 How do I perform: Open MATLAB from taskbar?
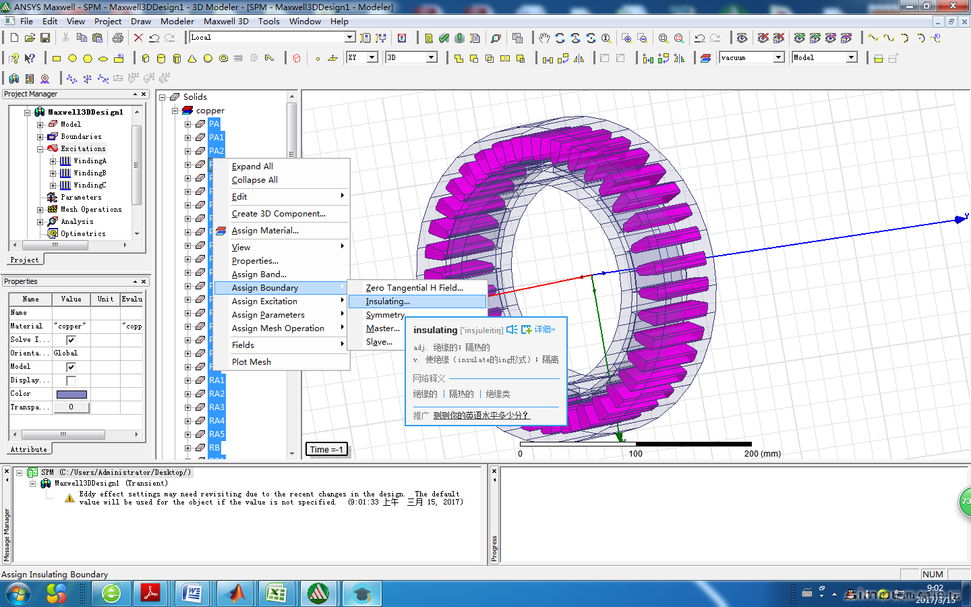pyautogui.click(x=235, y=594)
